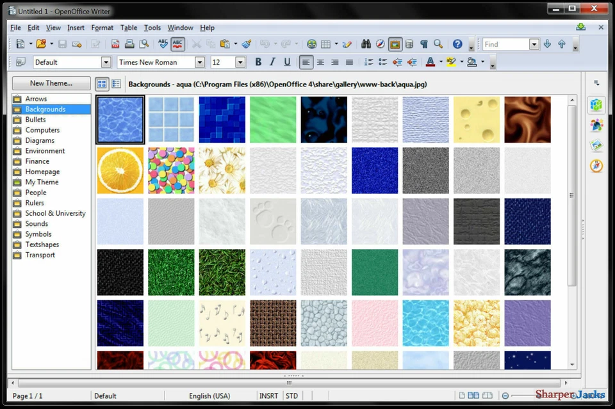The image size is (615, 409).
Task: Click the New Theme button
Action: [x=51, y=83]
